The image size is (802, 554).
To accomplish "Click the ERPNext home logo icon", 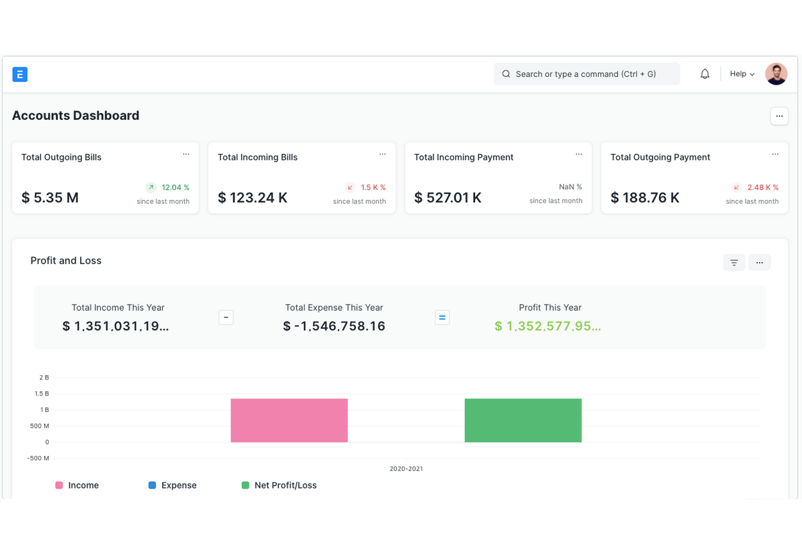I will [20, 74].
